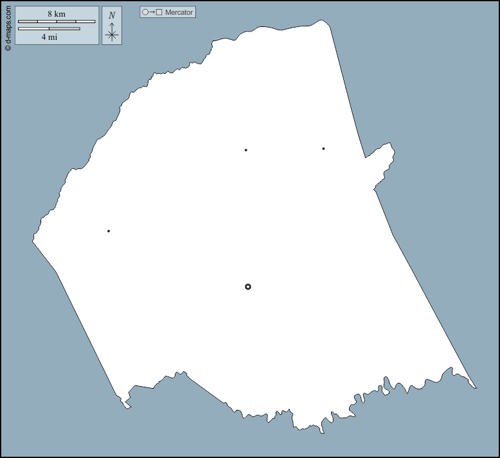Select the westernmost small dot marker
Screen dimensions: 500x458
click(109, 231)
